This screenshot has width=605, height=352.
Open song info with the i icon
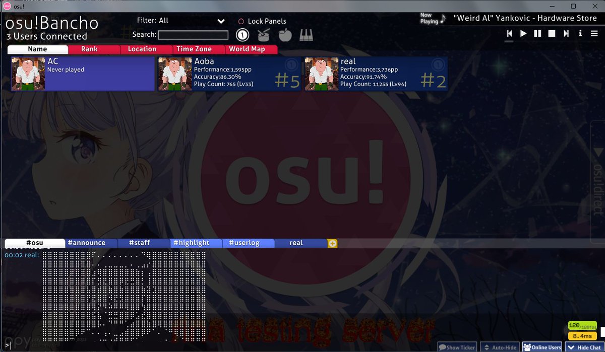580,33
